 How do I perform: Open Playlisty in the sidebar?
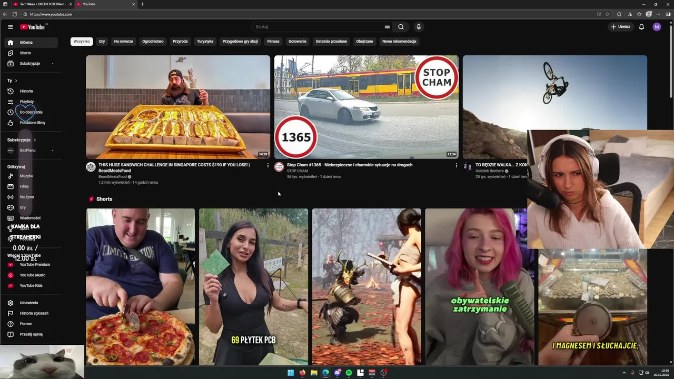click(32, 102)
